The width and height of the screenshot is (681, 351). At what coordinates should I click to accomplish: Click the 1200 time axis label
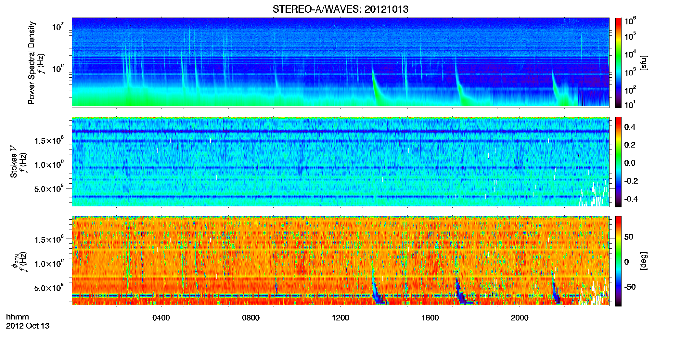[x=340, y=318]
